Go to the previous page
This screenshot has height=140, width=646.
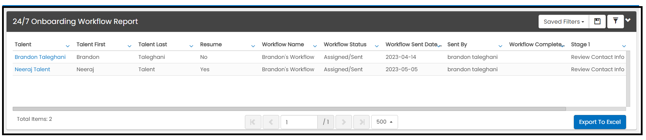pos(271,122)
